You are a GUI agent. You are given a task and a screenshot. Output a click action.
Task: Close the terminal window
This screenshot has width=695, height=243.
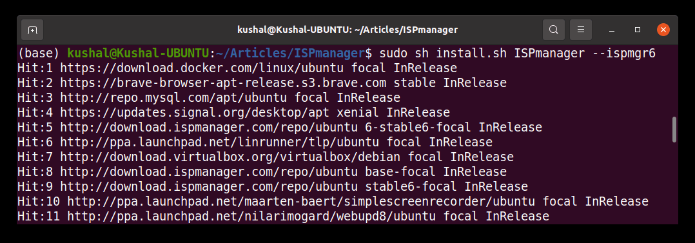click(x=663, y=30)
